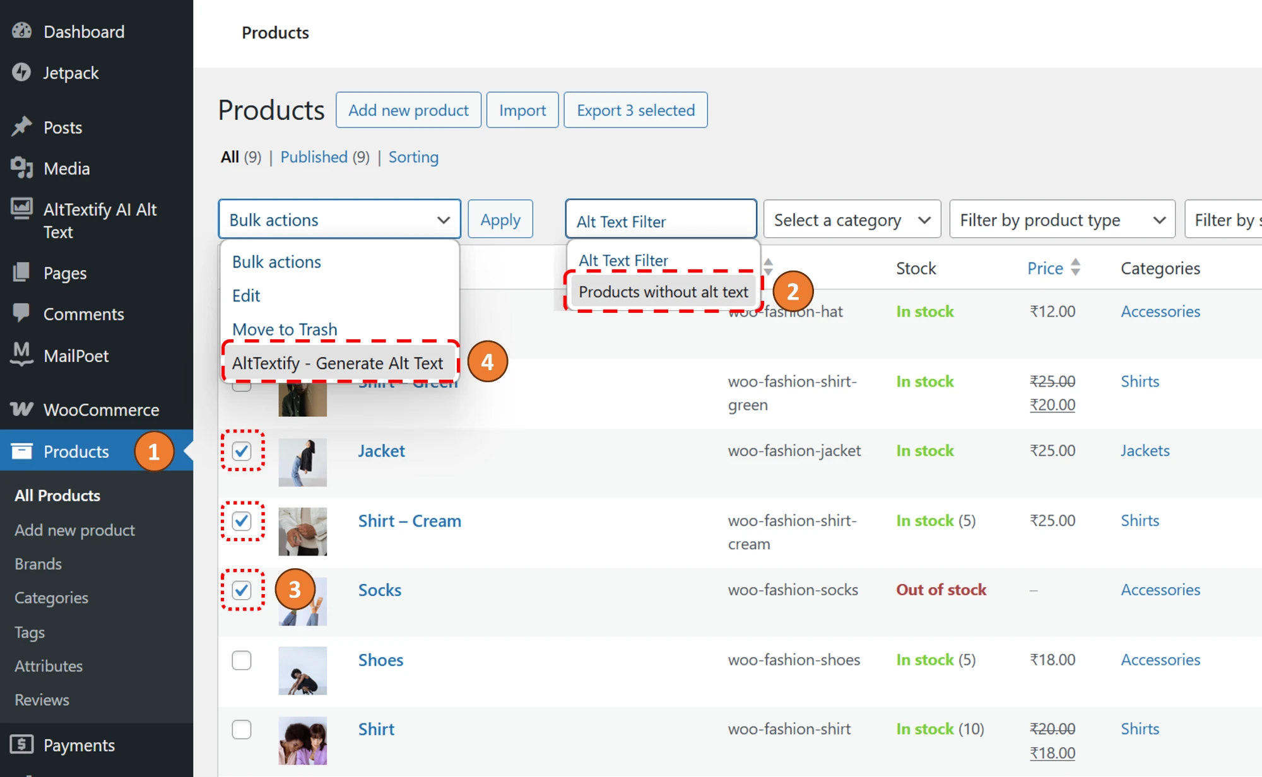Click the Posts pin icon
This screenshot has height=777, width=1262.
coord(23,127)
